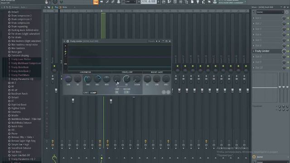The width and height of the screenshot is (290, 163).
Task: Toggle Slot 2 green enable LED
Action: pyautogui.click(x=288, y=24)
